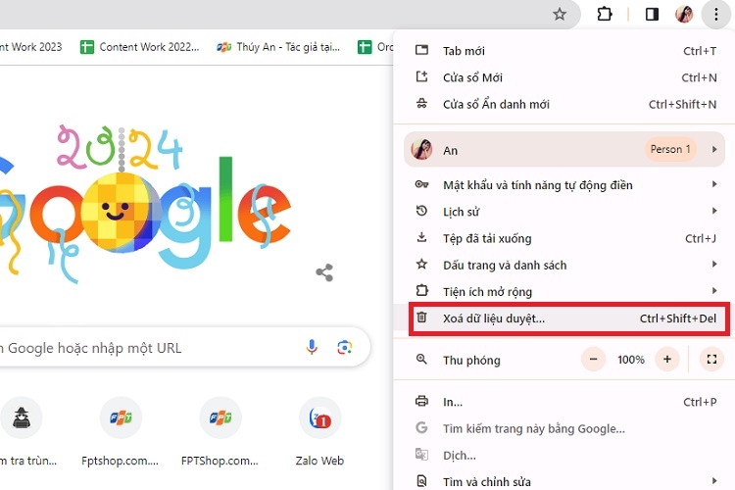The height and width of the screenshot is (490, 735).
Task: Select Tab mới menu item
Action: (563, 51)
